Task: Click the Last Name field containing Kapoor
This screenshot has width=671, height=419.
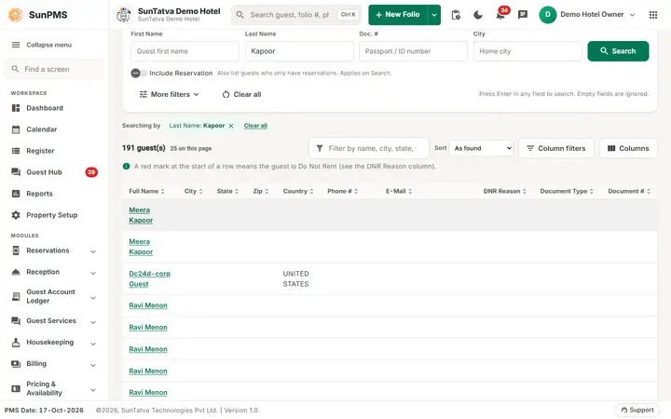Action: click(299, 51)
